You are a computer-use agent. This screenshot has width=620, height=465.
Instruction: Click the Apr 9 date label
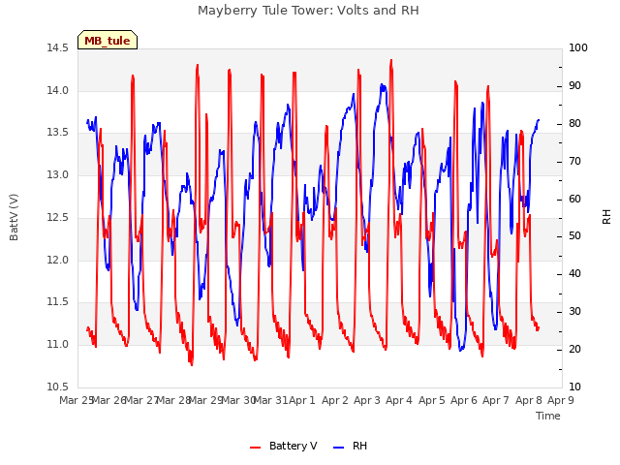561,400
